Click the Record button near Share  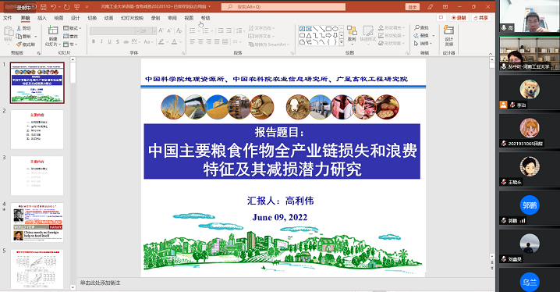[459, 18]
